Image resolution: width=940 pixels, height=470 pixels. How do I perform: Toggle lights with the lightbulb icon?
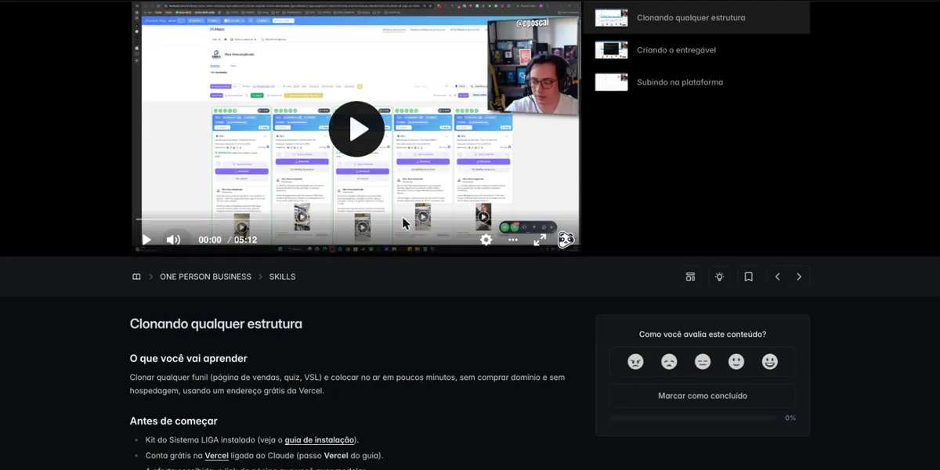[x=719, y=277]
